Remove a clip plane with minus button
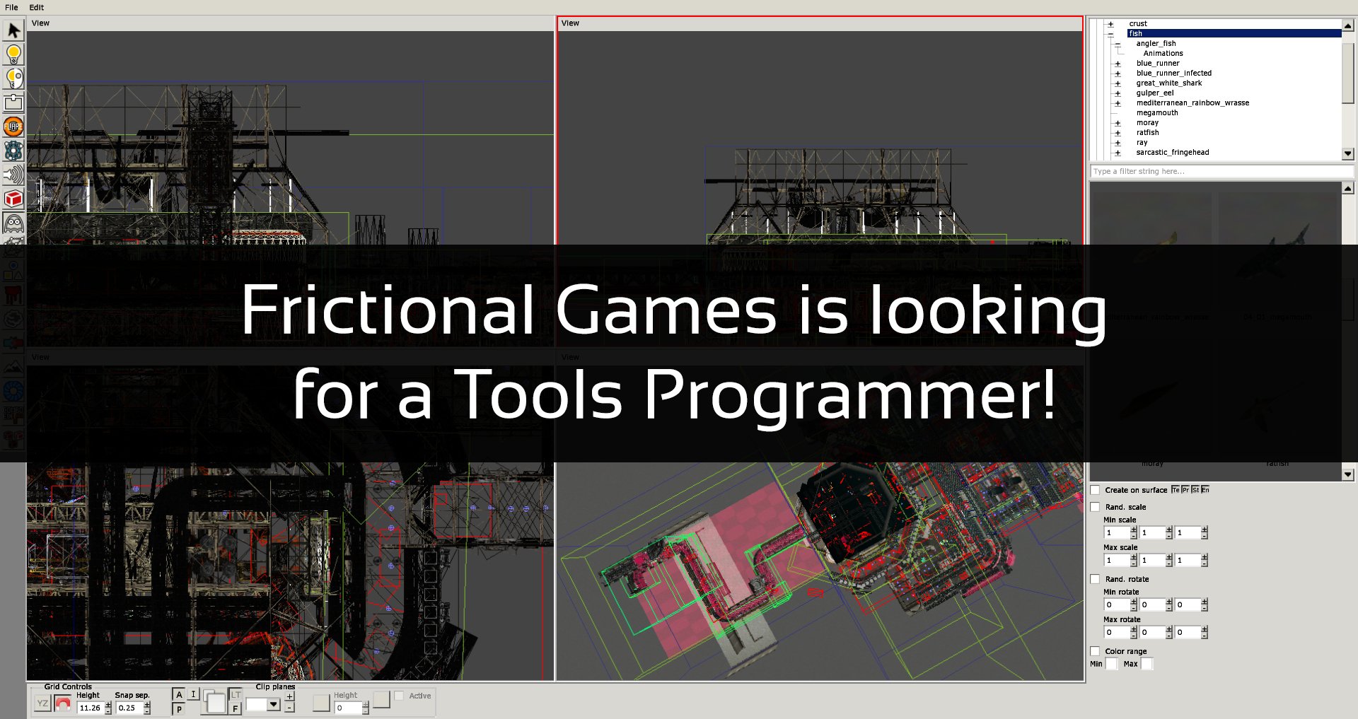The height and width of the screenshot is (719, 1358). click(289, 707)
